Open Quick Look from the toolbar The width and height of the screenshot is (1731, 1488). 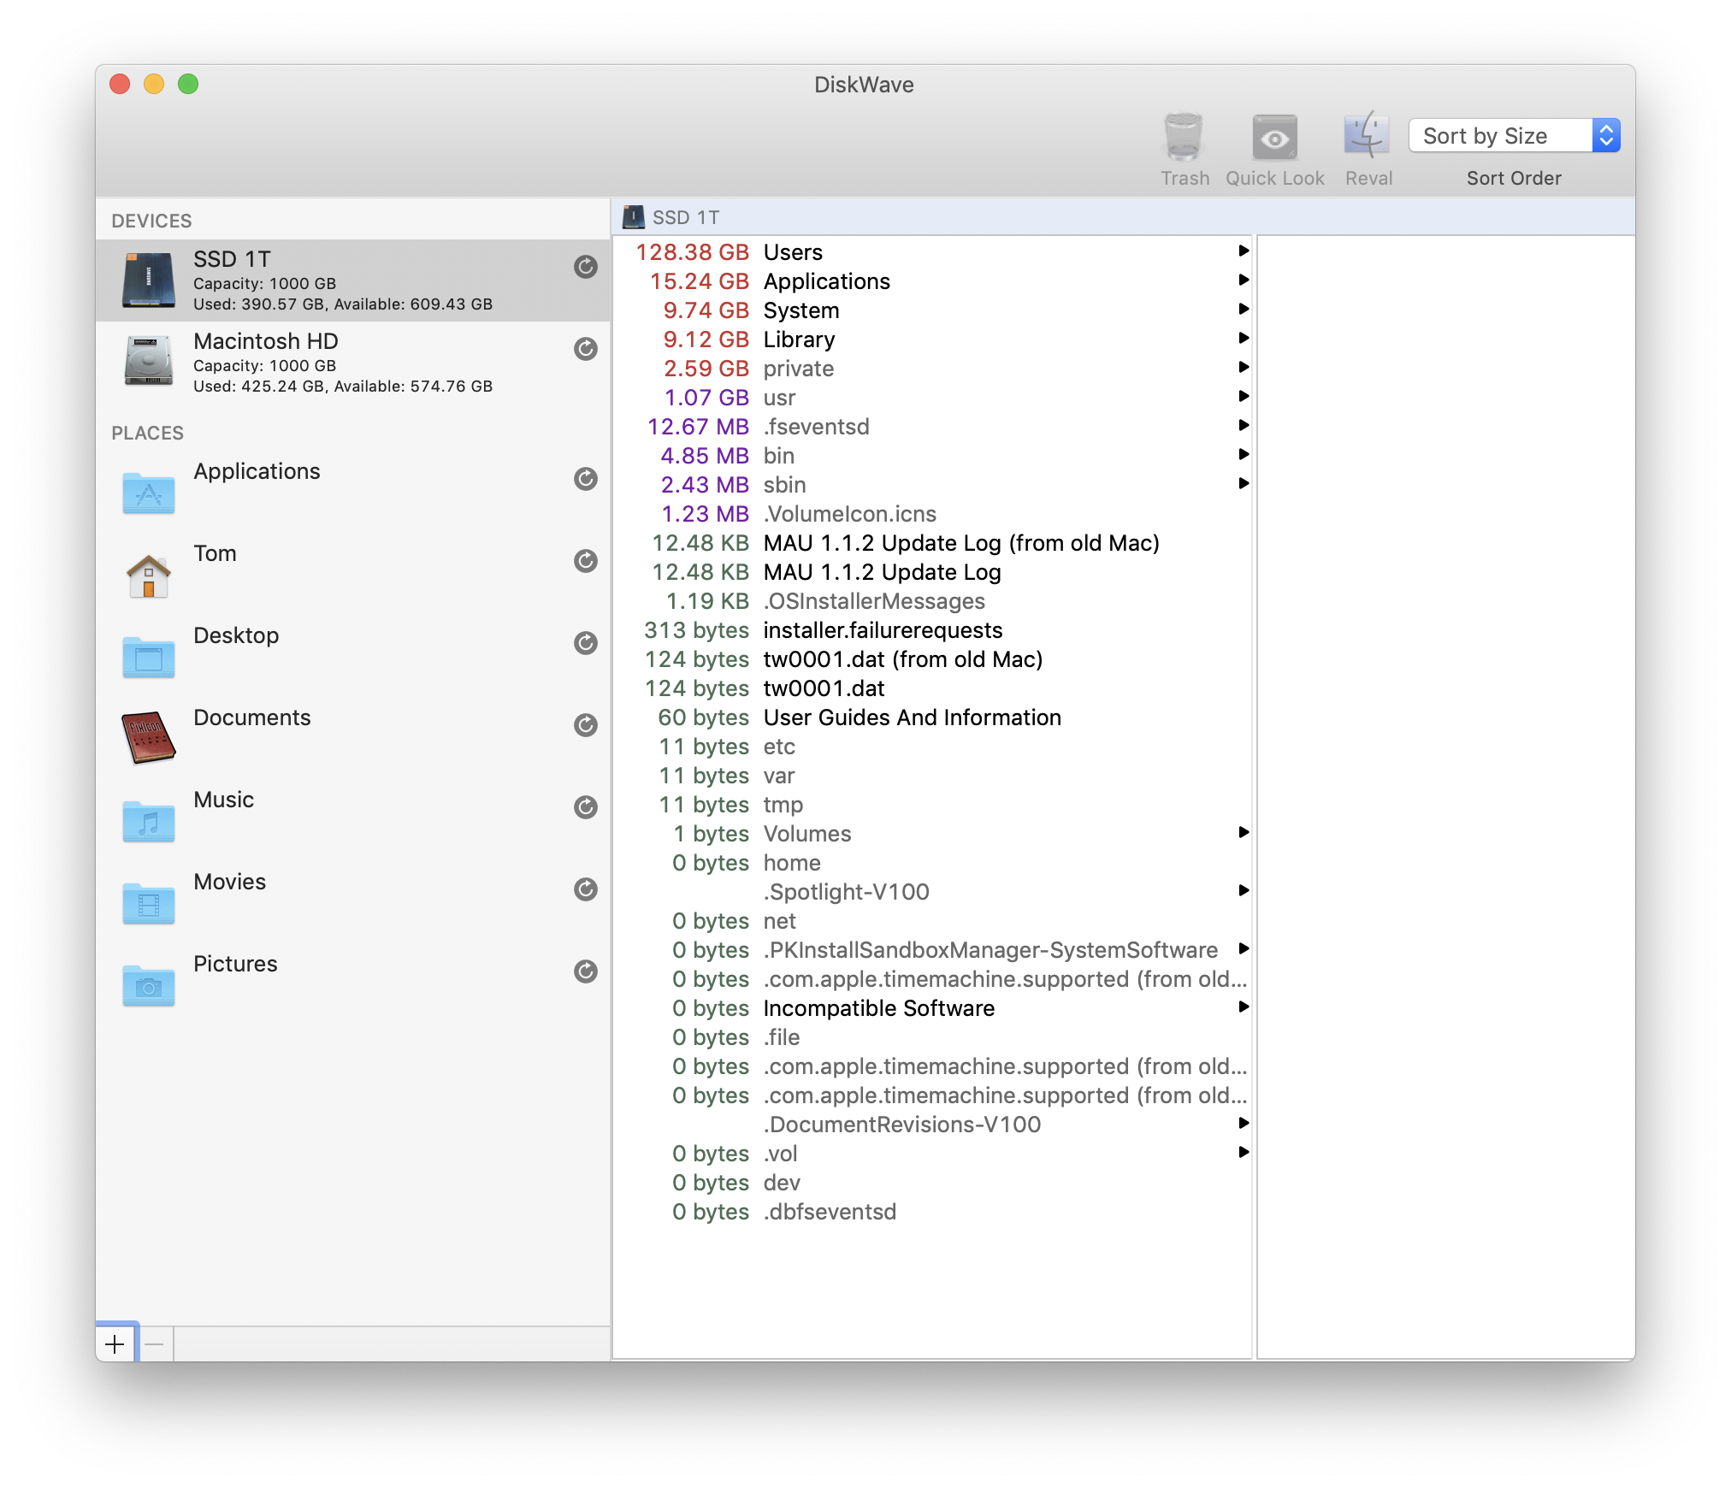pyautogui.click(x=1274, y=137)
